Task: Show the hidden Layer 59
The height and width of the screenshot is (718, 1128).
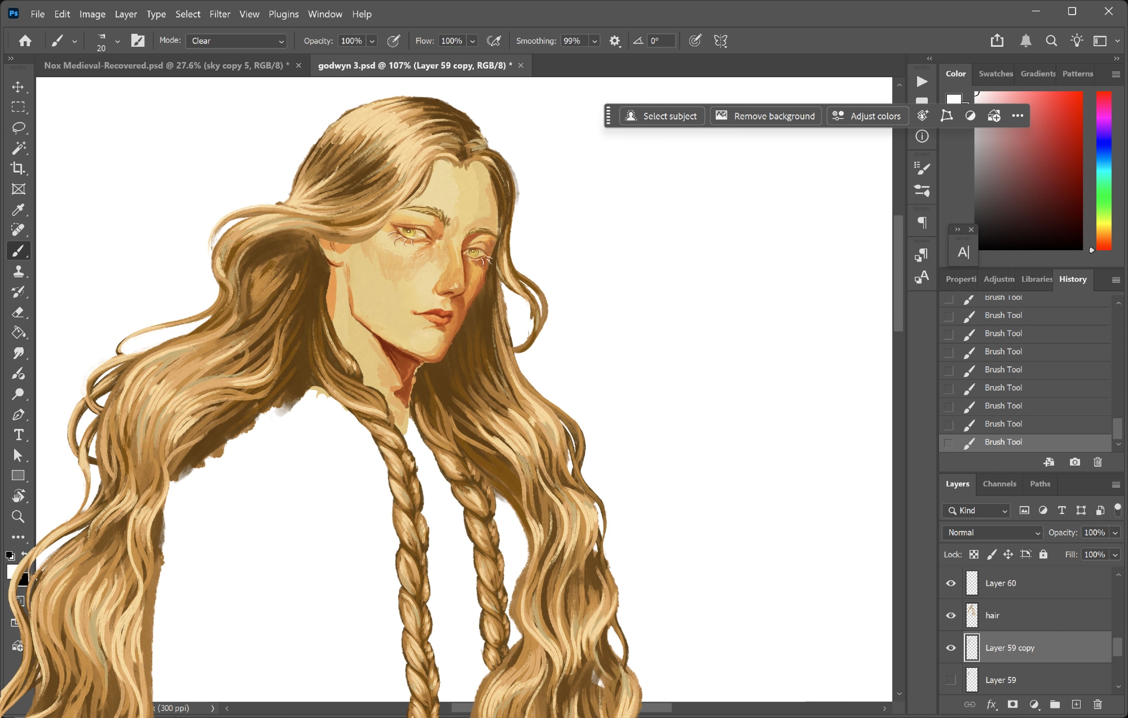Action: [x=951, y=680]
